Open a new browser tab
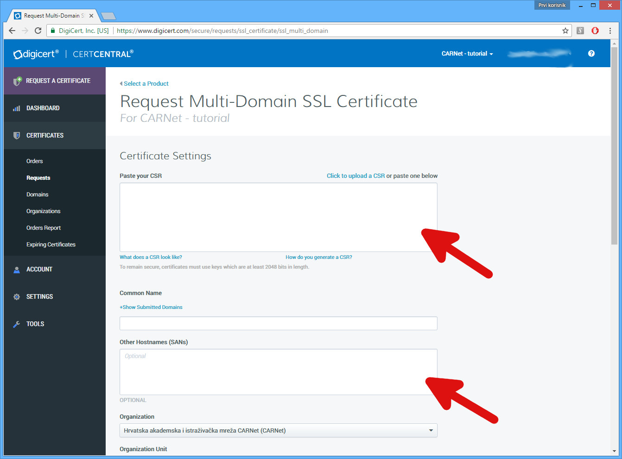Screen dimensions: 622x459 point(108,16)
